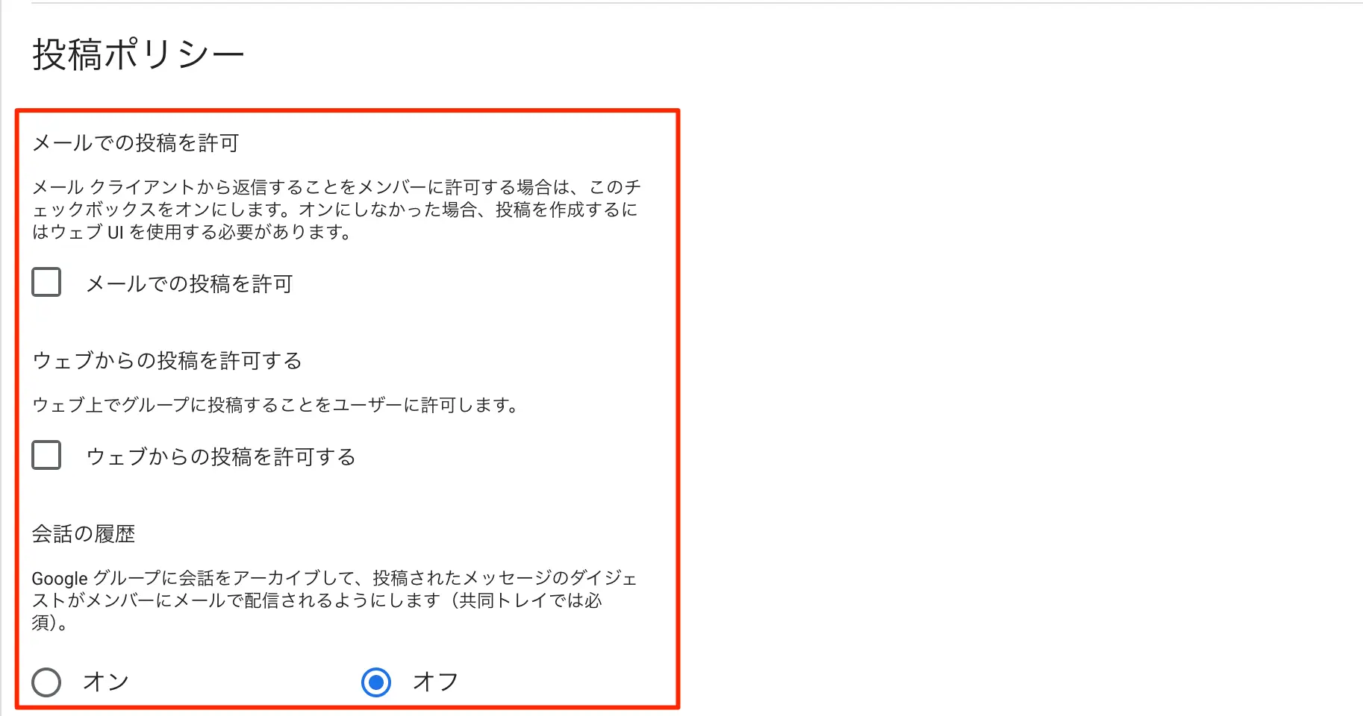Image resolution: width=1363 pixels, height=716 pixels.
Task: Click the オン label text
Action: (x=106, y=682)
